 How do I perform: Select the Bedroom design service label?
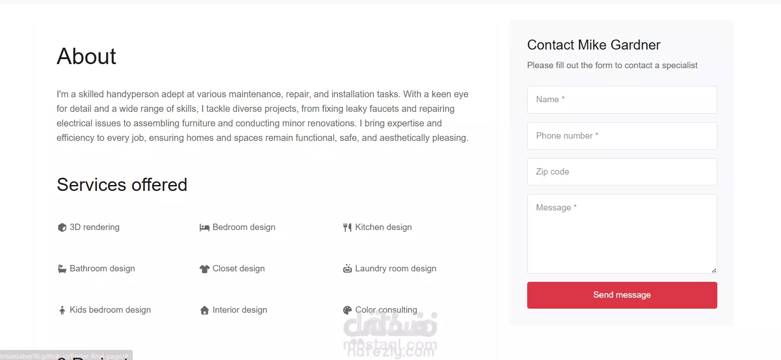click(244, 227)
